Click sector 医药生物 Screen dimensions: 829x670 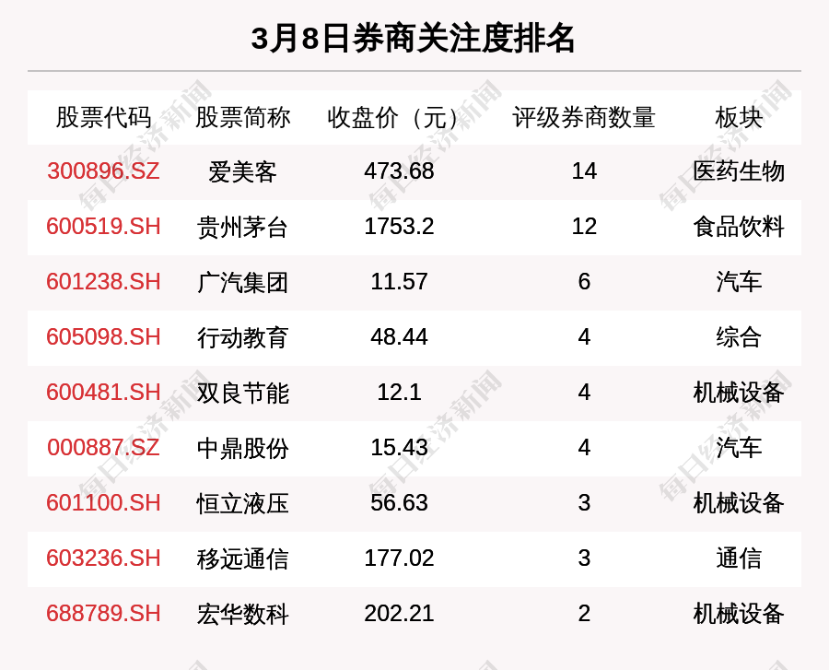pos(739,171)
